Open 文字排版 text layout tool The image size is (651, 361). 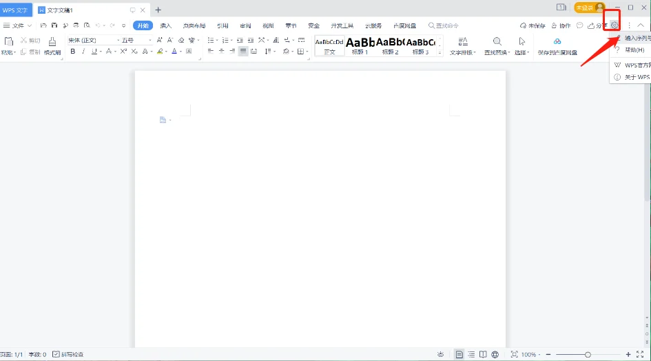click(463, 46)
